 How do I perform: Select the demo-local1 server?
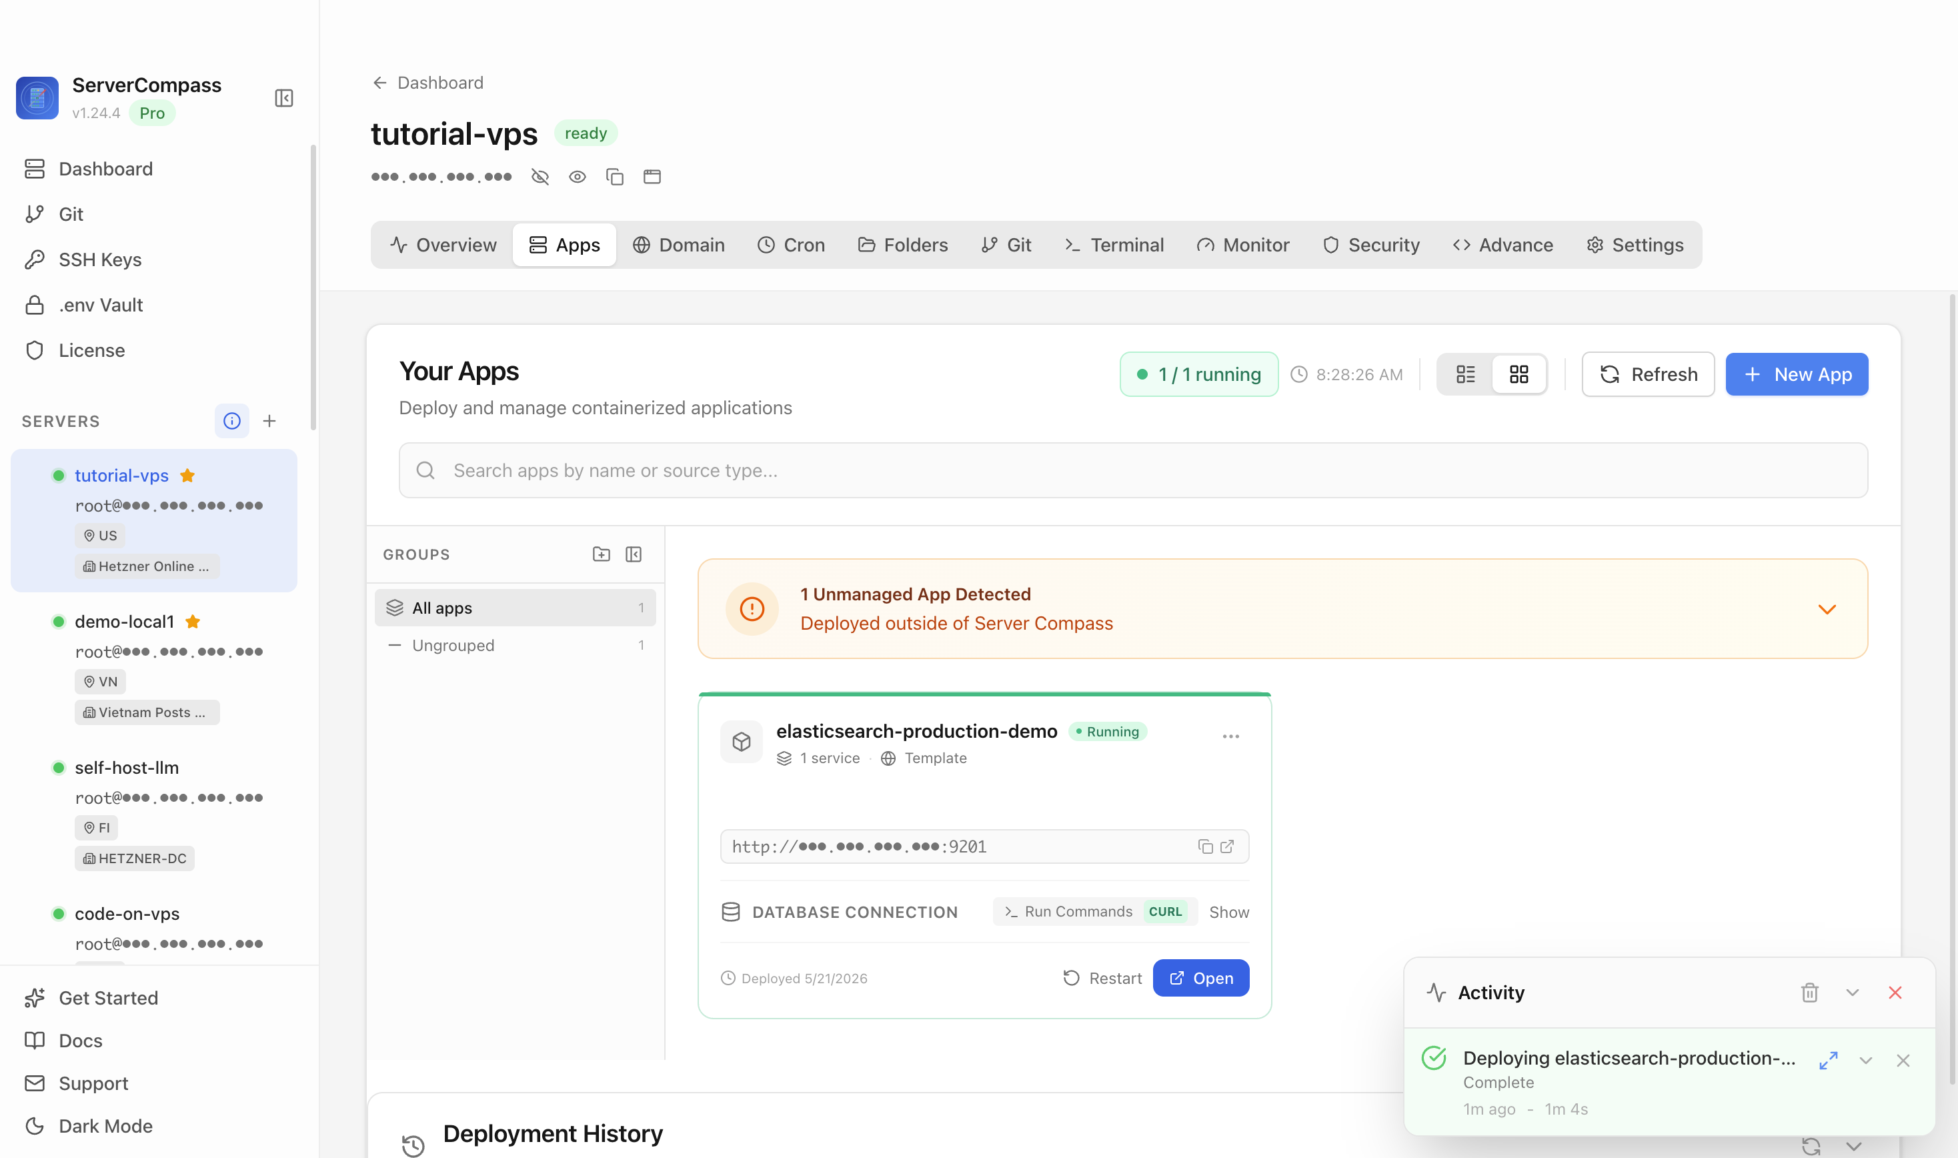click(153, 666)
